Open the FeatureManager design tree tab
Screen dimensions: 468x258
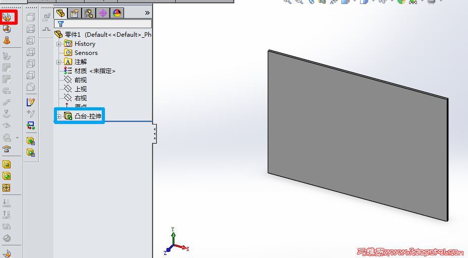[61, 13]
